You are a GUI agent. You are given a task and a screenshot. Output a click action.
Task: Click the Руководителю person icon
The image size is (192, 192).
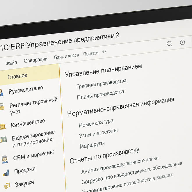[x=1, y=93]
